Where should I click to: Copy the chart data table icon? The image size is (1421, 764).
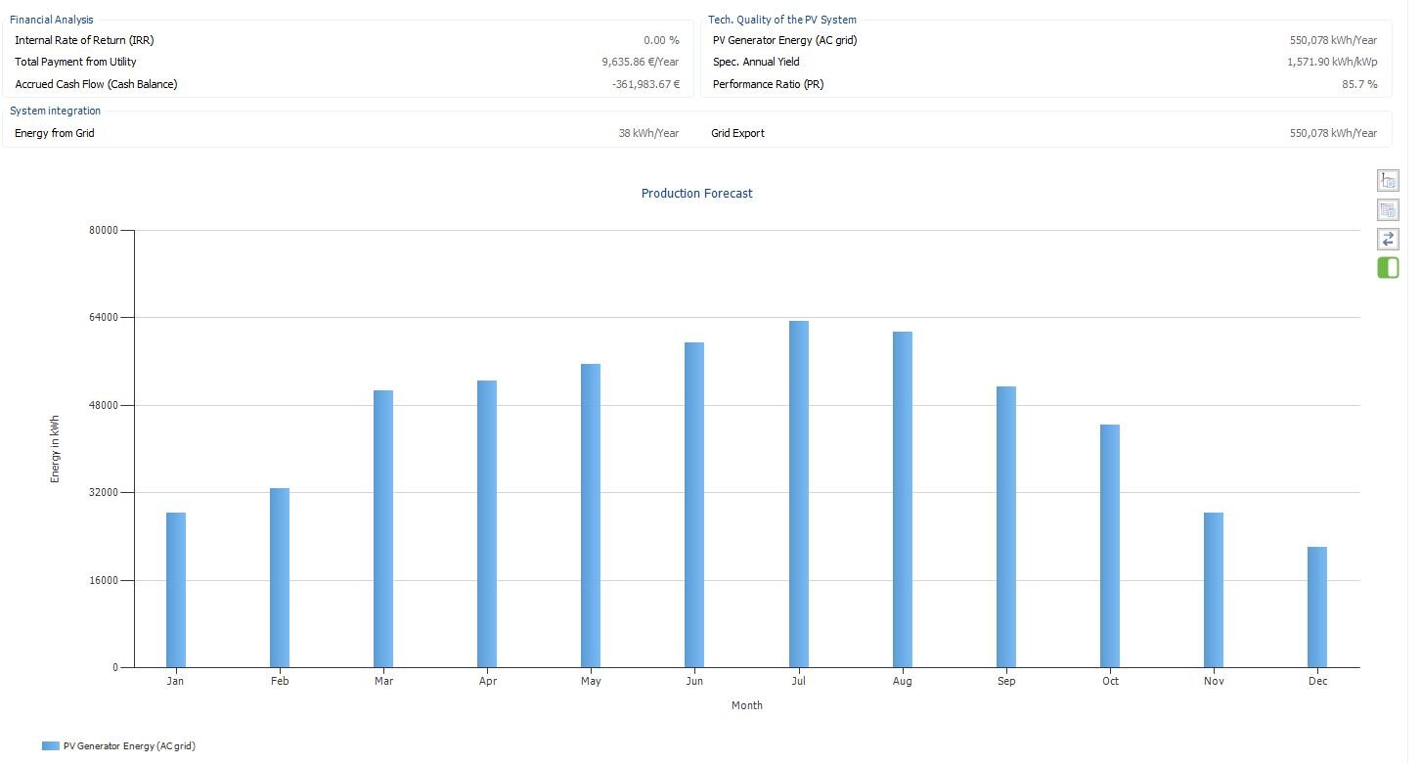1388,209
